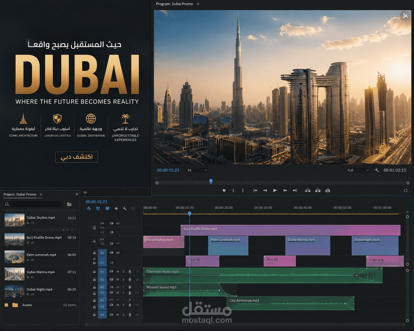The image size is (414, 331).
Task: Close the Program: Dubai Promo tab
Action: tap(198, 4)
